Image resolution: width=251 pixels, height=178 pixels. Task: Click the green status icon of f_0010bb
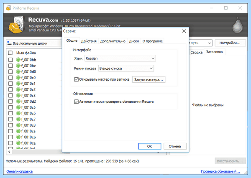[18, 60]
